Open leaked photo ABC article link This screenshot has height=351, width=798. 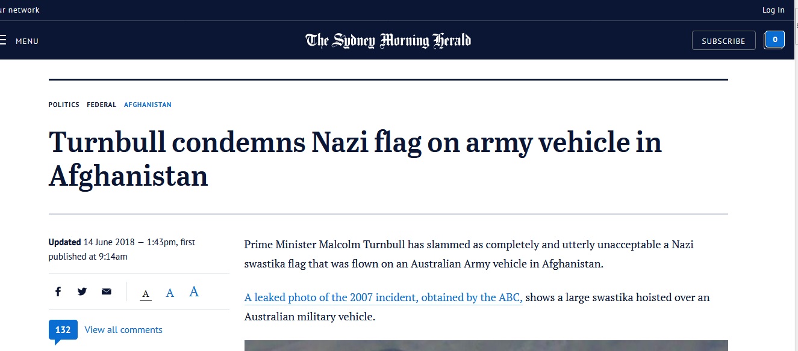pos(383,298)
